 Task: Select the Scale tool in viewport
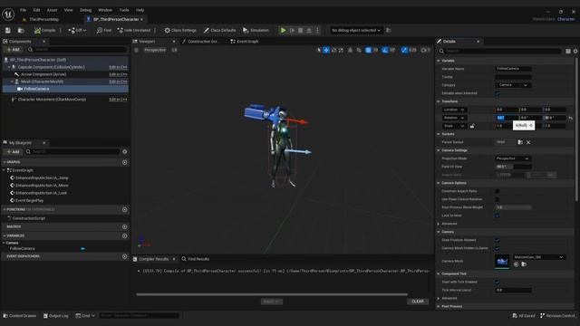click(341, 50)
